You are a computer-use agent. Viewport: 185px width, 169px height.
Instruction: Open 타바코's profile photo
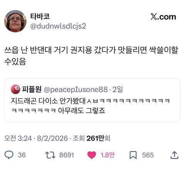tap(15, 21)
